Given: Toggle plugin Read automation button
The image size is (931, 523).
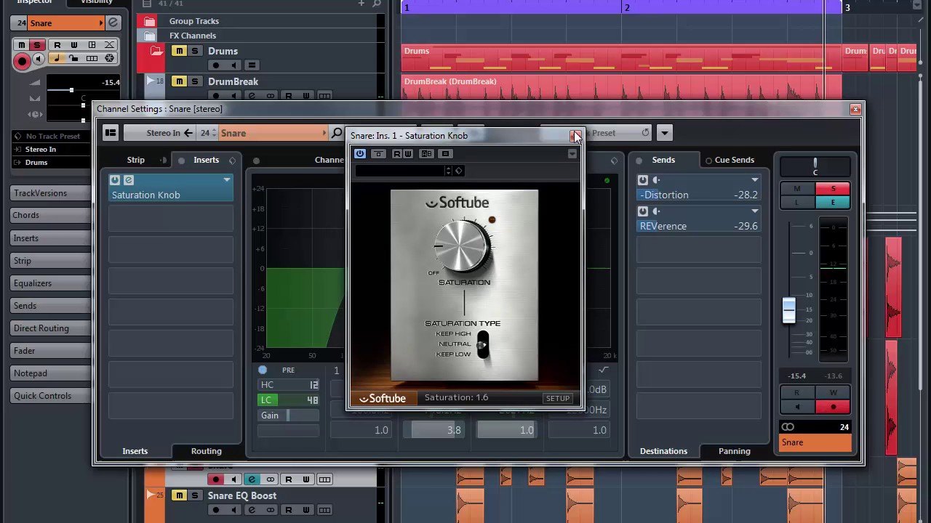Looking at the screenshot, I should (397, 154).
